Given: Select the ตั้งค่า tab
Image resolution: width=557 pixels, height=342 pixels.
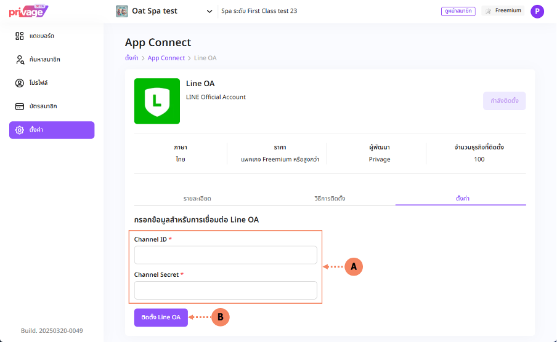Looking at the screenshot, I should pyautogui.click(x=460, y=199).
